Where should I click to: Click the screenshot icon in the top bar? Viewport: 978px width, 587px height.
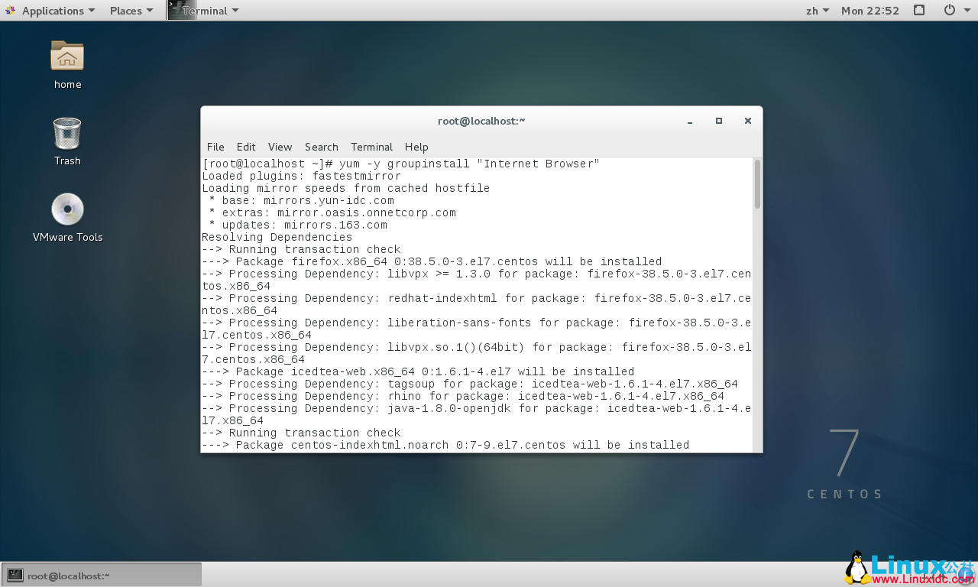(x=918, y=10)
